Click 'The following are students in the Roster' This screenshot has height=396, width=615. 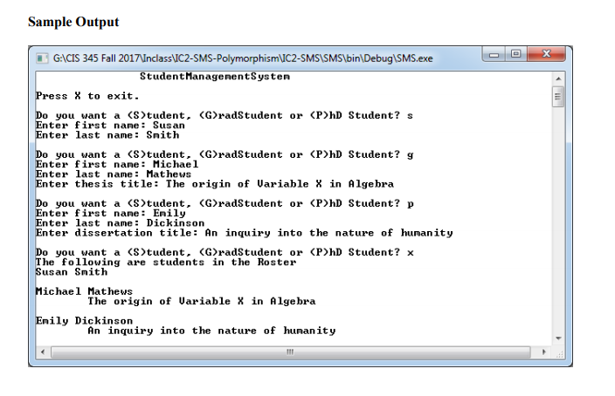[x=166, y=263]
